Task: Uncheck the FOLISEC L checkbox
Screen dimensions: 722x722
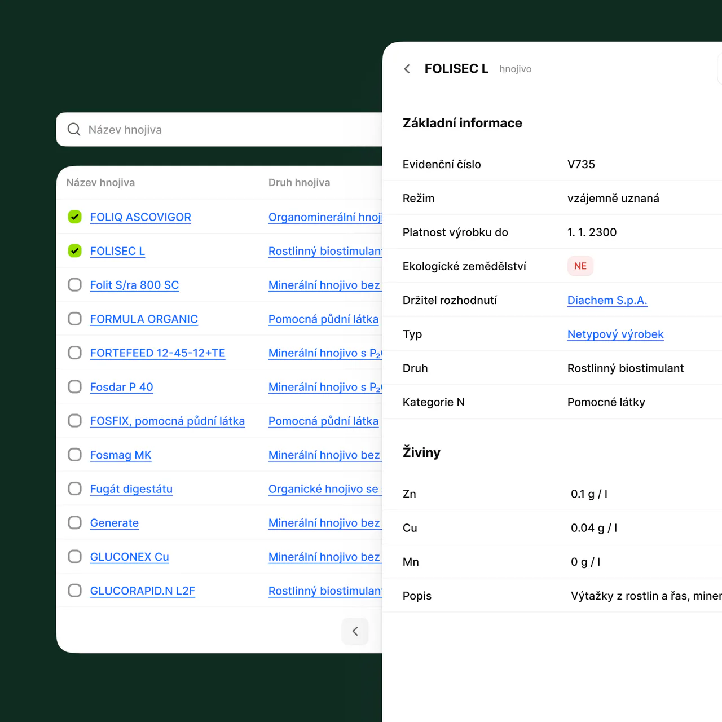Action: pyautogui.click(x=74, y=250)
